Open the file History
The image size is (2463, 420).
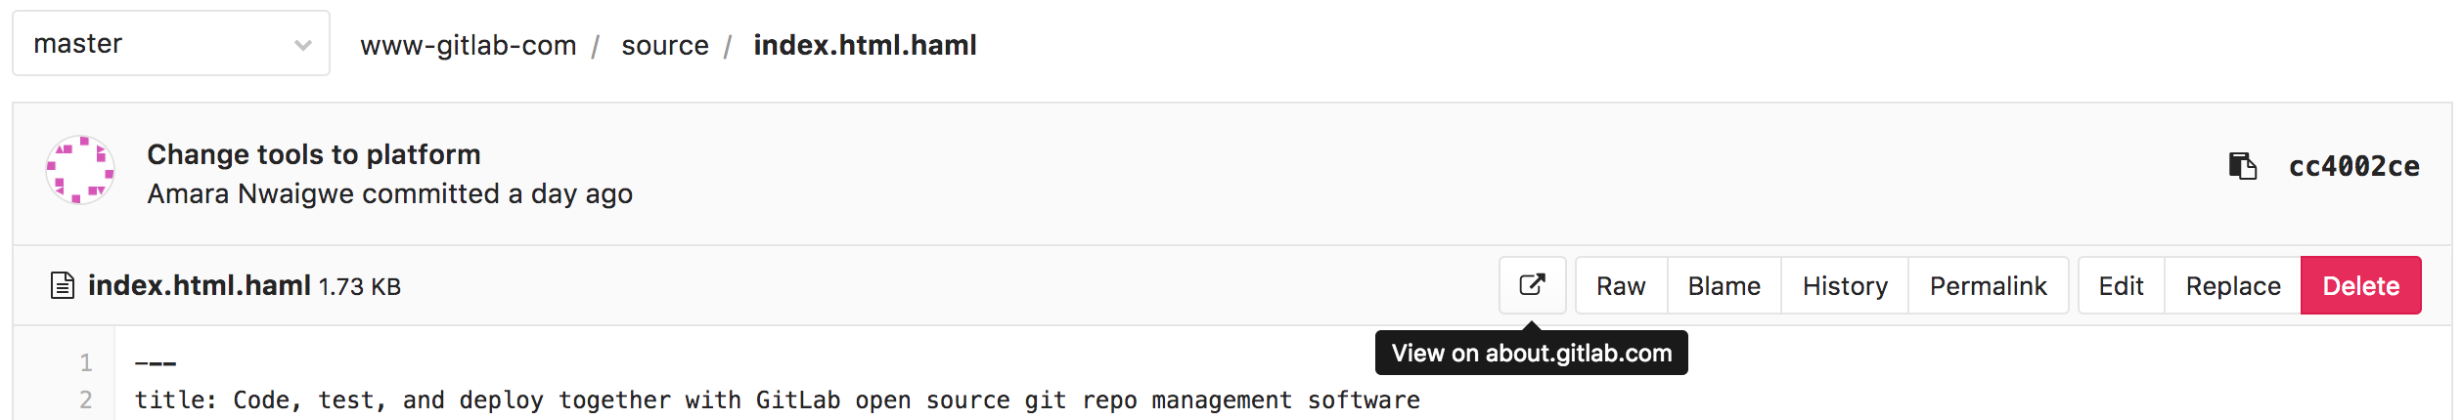coord(1844,286)
